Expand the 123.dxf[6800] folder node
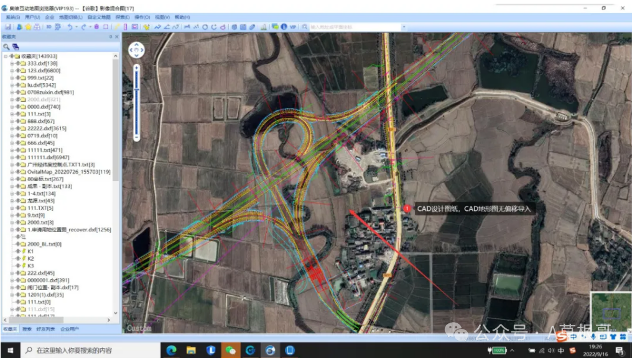 click(12, 71)
